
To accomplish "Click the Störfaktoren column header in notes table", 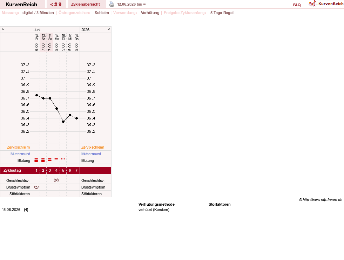I will 220,204.
